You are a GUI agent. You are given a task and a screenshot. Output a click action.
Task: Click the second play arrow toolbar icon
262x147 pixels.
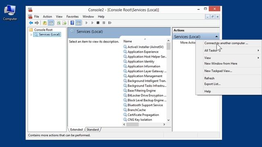92,23
